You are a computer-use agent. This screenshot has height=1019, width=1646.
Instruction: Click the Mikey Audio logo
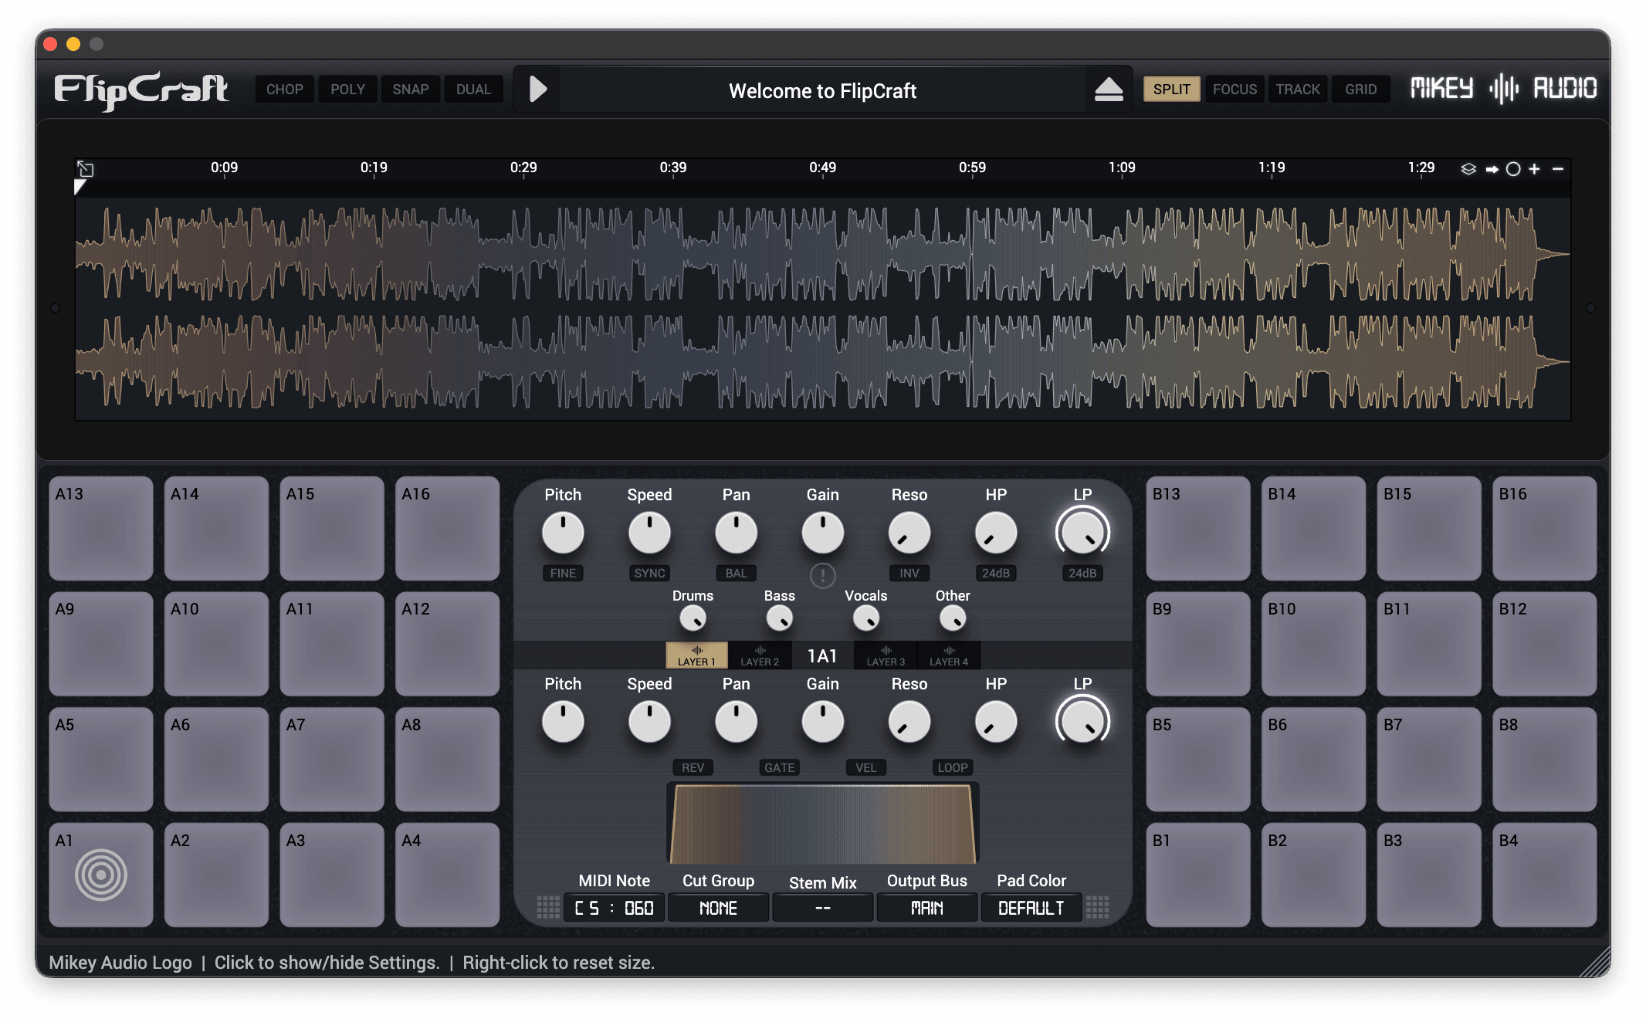[x=1502, y=89]
